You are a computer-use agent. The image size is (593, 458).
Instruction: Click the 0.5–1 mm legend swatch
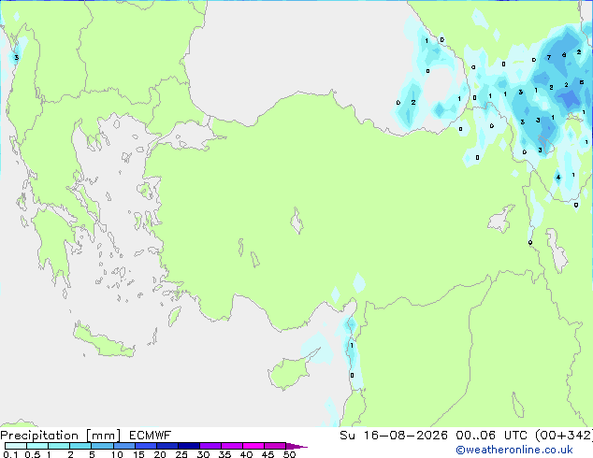tap(37, 446)
